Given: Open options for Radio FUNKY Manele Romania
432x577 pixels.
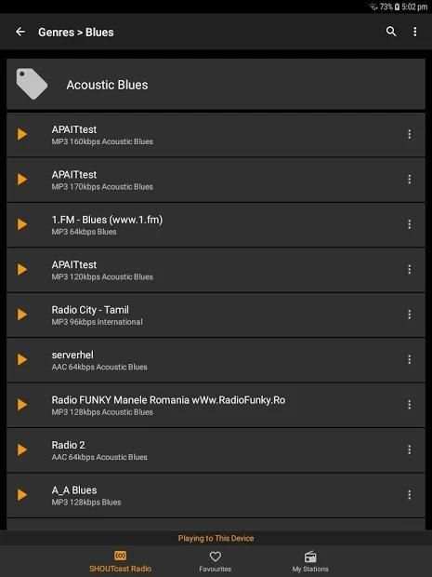Looking at the screenshot, I should click(409, 405).
